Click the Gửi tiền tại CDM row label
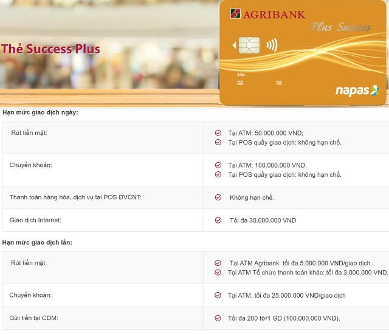The image size is (389, 334). [x=34, y=318]
